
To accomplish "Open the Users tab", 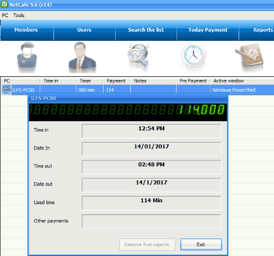I will (x=84, y=30).
